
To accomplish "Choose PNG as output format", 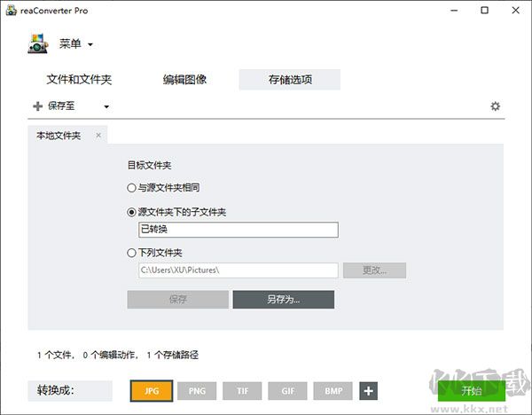I will 197,391.
